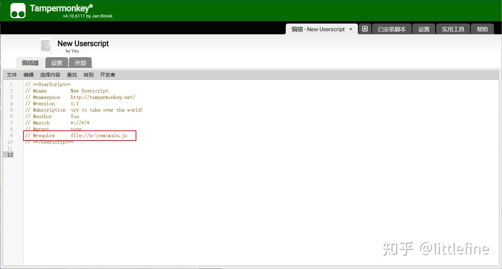
Task: Select the script 设置 sub-tab
Action: click(57, 63)
